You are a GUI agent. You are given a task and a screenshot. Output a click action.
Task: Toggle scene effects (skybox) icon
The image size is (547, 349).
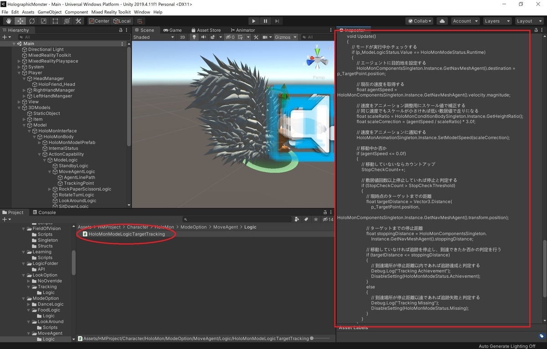click(x=214, y=37)
